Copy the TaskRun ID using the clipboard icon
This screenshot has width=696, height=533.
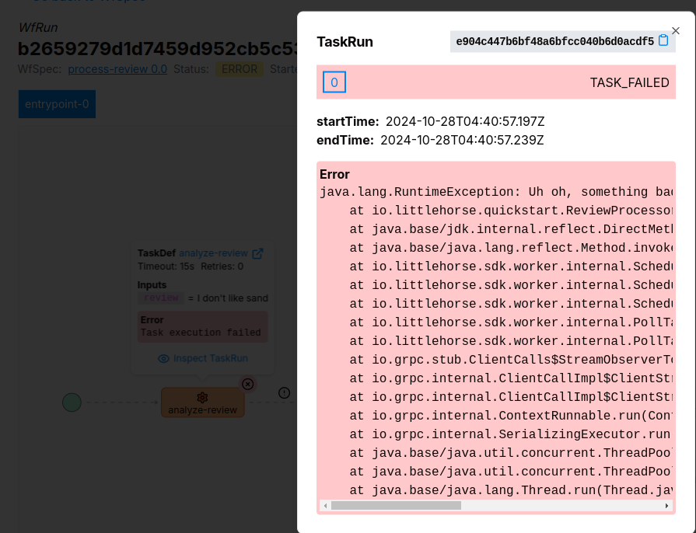(663, 41)
